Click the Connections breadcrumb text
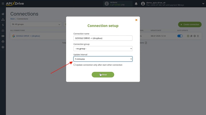This screenshot has width=206, height=115. click(x=23, y=19)
